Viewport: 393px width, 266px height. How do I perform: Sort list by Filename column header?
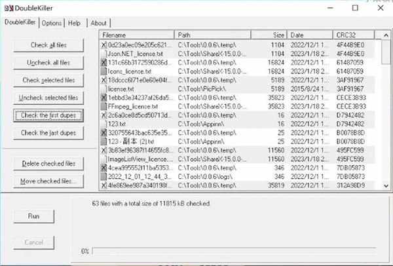[x=137, y=35]
